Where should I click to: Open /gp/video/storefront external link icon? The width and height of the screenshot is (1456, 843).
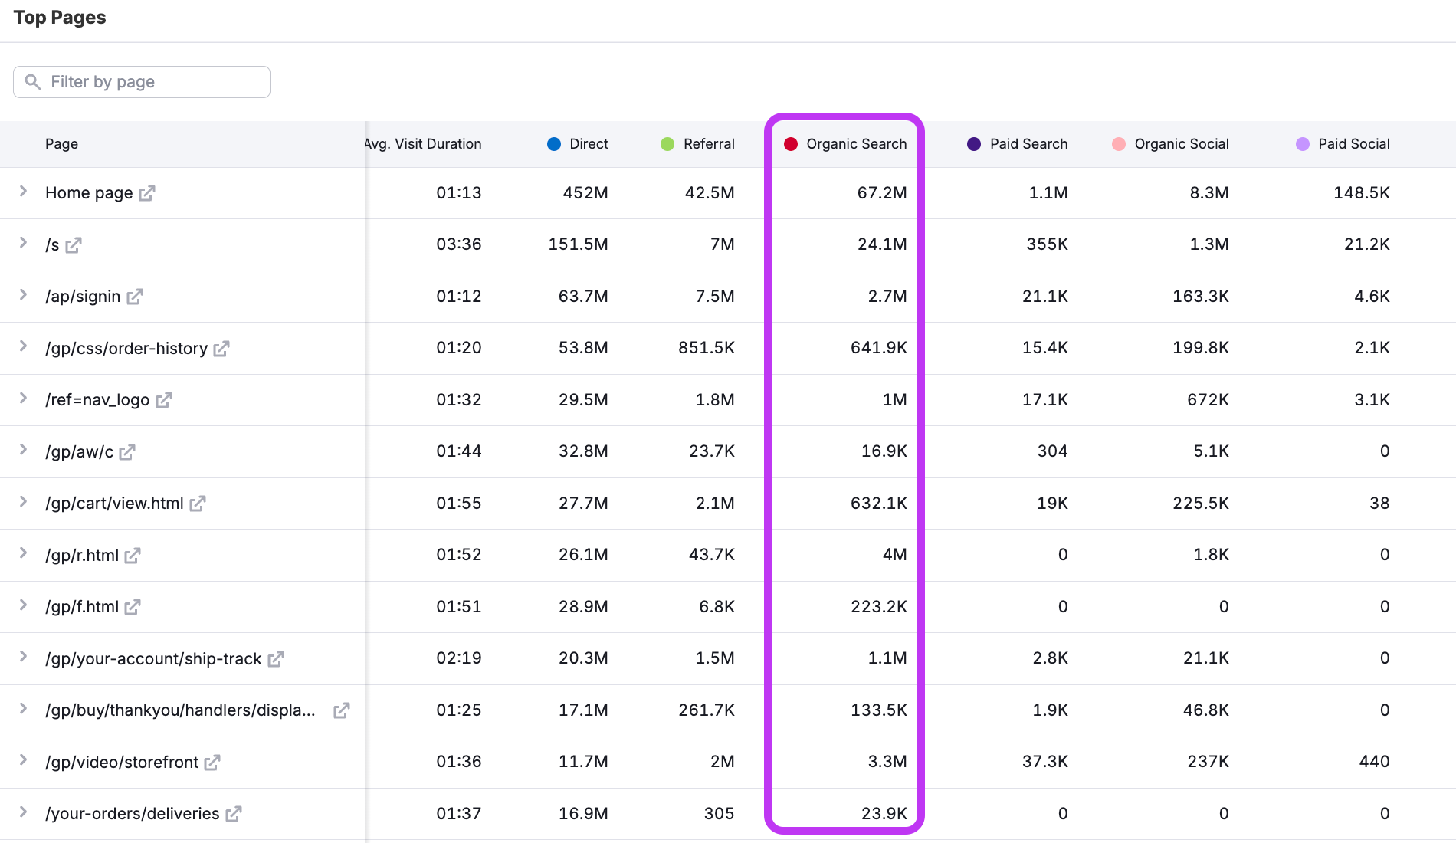(212, 762)
